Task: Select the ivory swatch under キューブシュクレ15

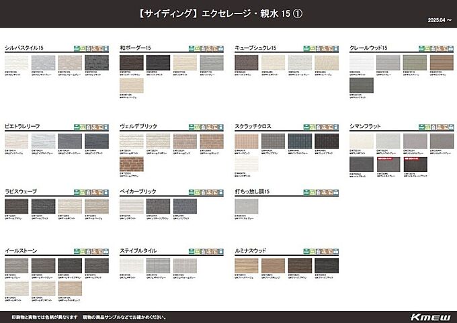Action: click(273, 62)
